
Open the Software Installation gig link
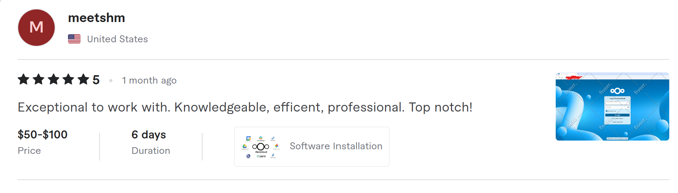336,146
